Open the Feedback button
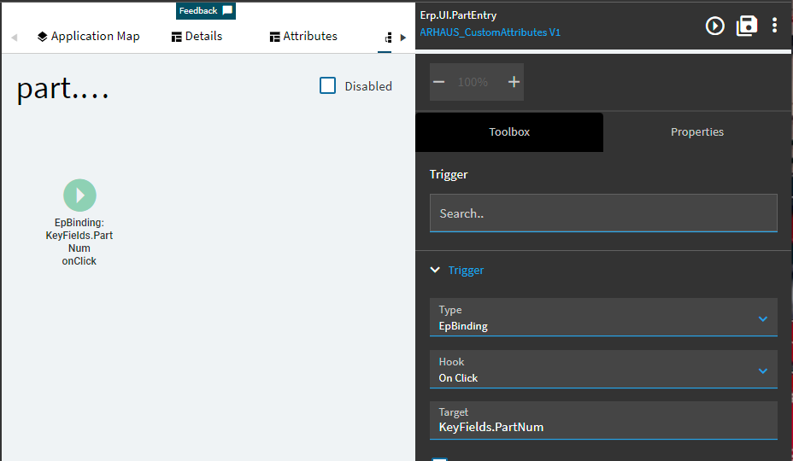 (206, 10)
